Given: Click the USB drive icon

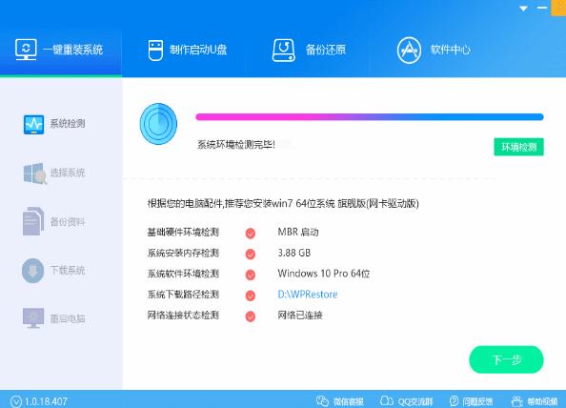Looking at the screenshot, I should coord(155,51).
